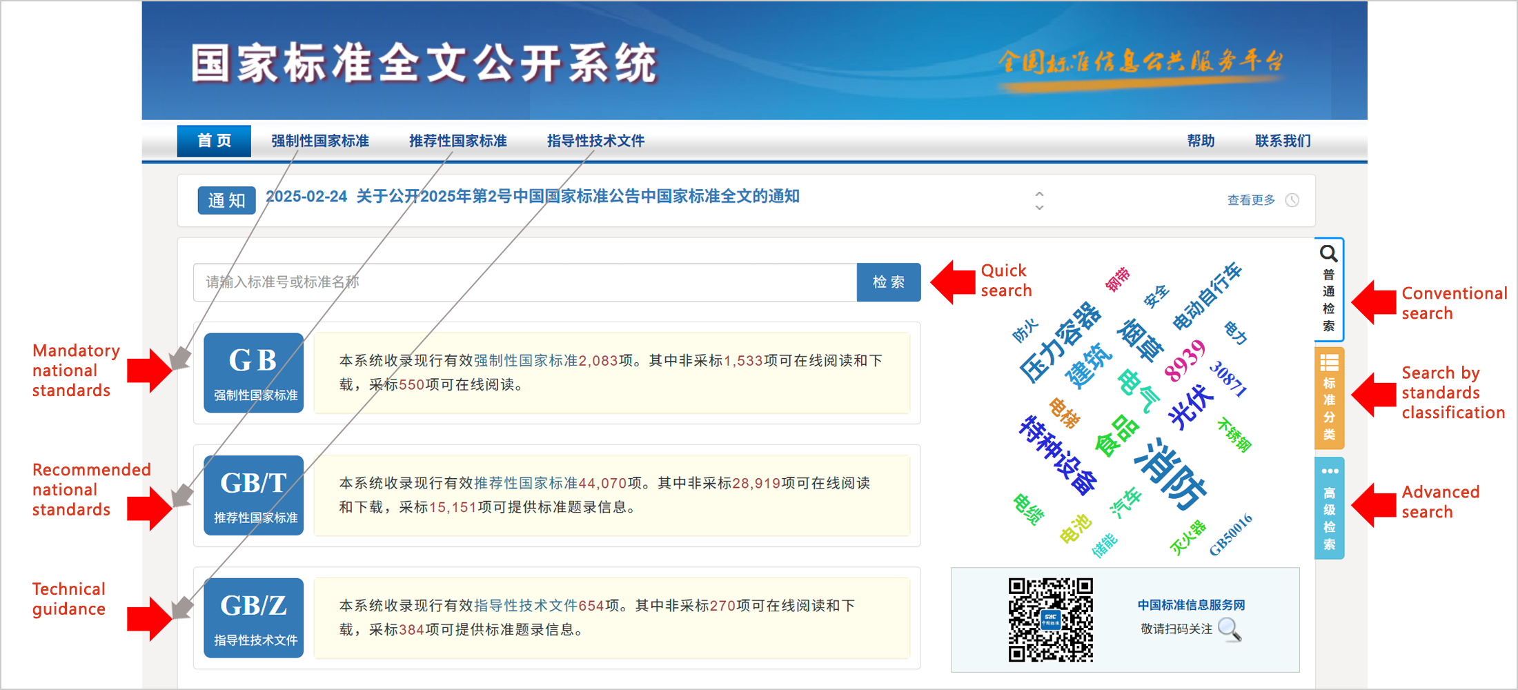Screen dimensions: 1518x690
Task: Click the 检索 search button
Action: (888, 282)
